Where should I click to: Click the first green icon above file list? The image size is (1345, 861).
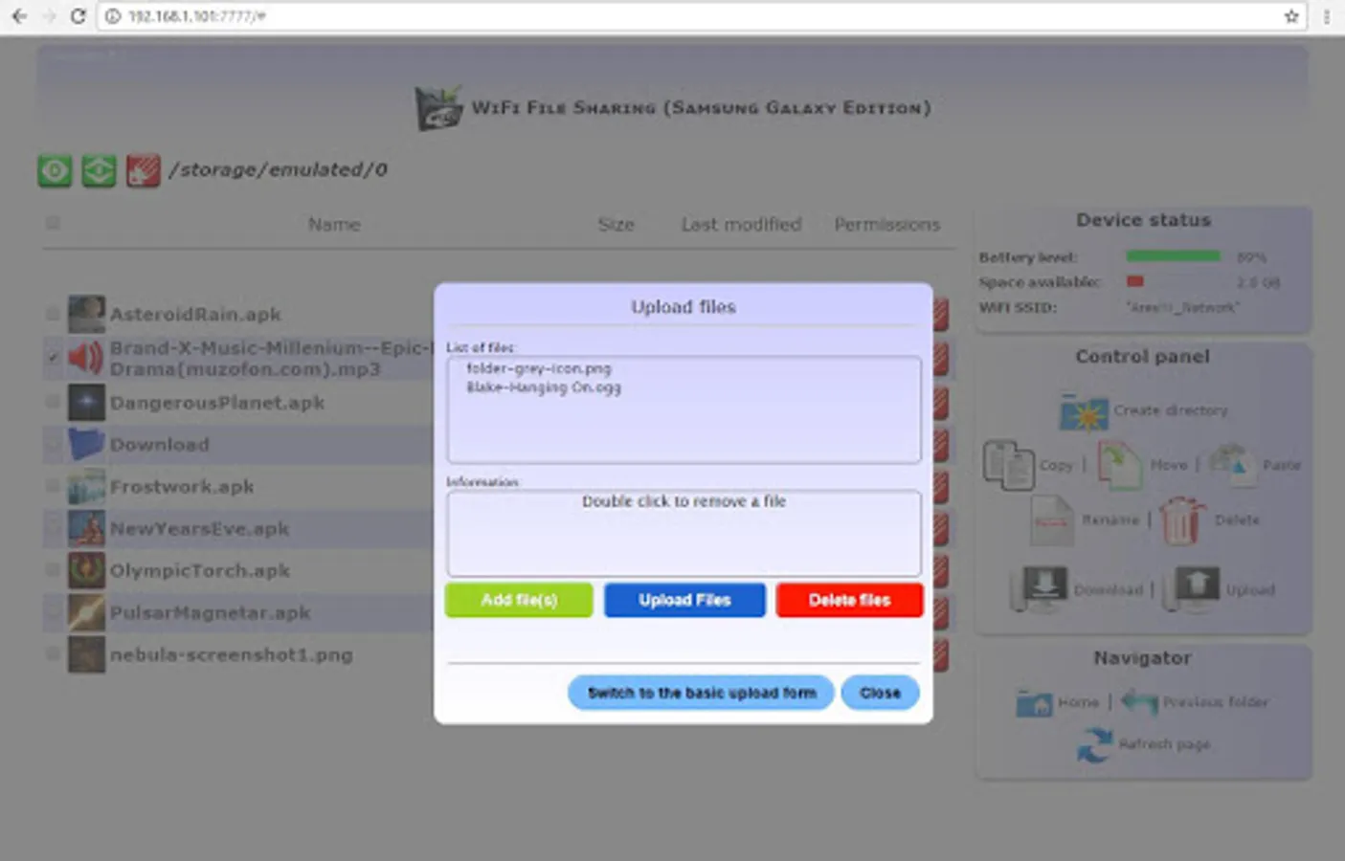click(55, 170)
